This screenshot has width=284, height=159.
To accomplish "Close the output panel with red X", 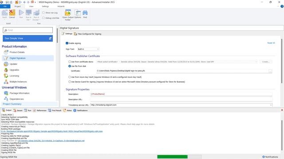I will pos(282,110).
